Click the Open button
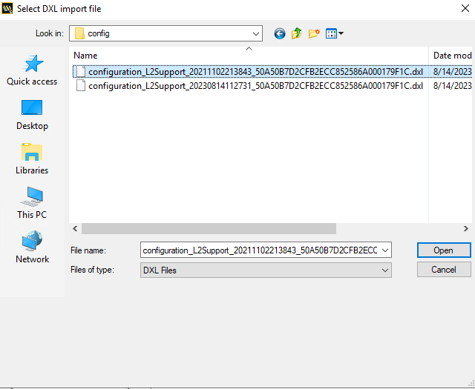Viewport: 475px width, 389px height. coord(444,250)
